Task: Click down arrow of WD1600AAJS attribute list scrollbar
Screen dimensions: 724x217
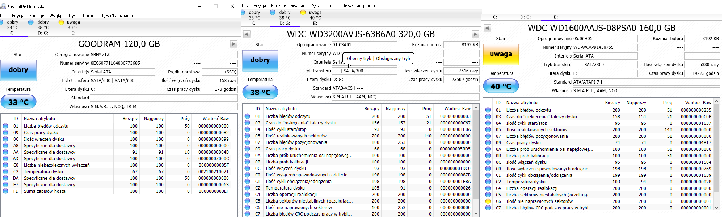Action: [x=716, y=208]
